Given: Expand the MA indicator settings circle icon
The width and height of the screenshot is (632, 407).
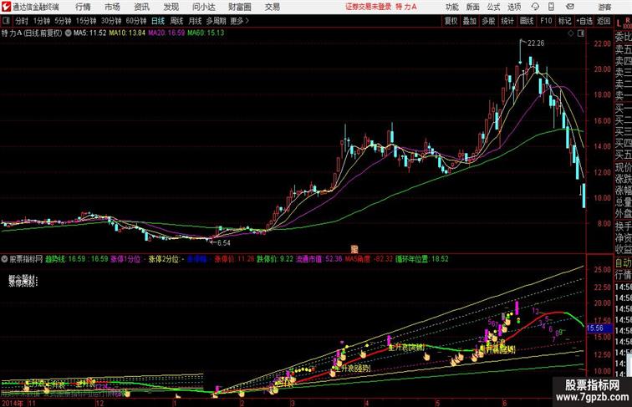Looking at the screenshot, I should 68,33.
